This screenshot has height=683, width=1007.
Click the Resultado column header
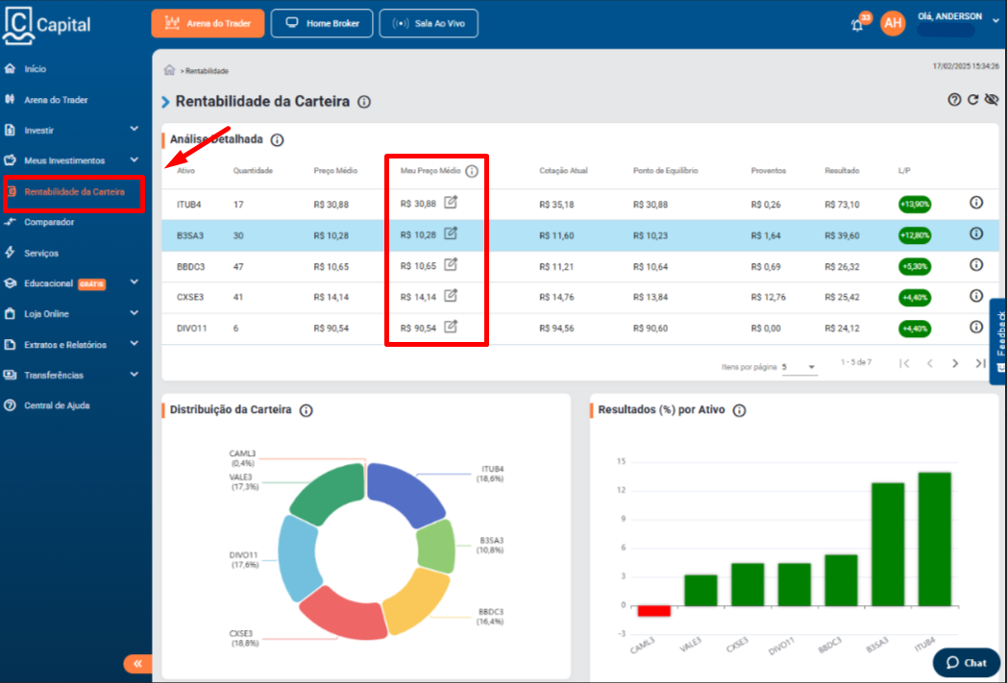[842, 171]
